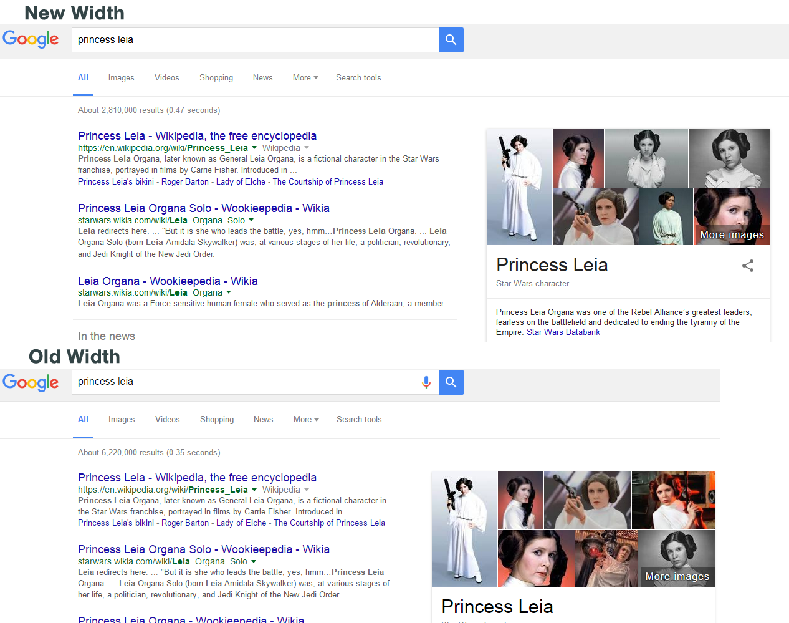Click the blue magnifier search icon in Old Width

coord(451,382)
